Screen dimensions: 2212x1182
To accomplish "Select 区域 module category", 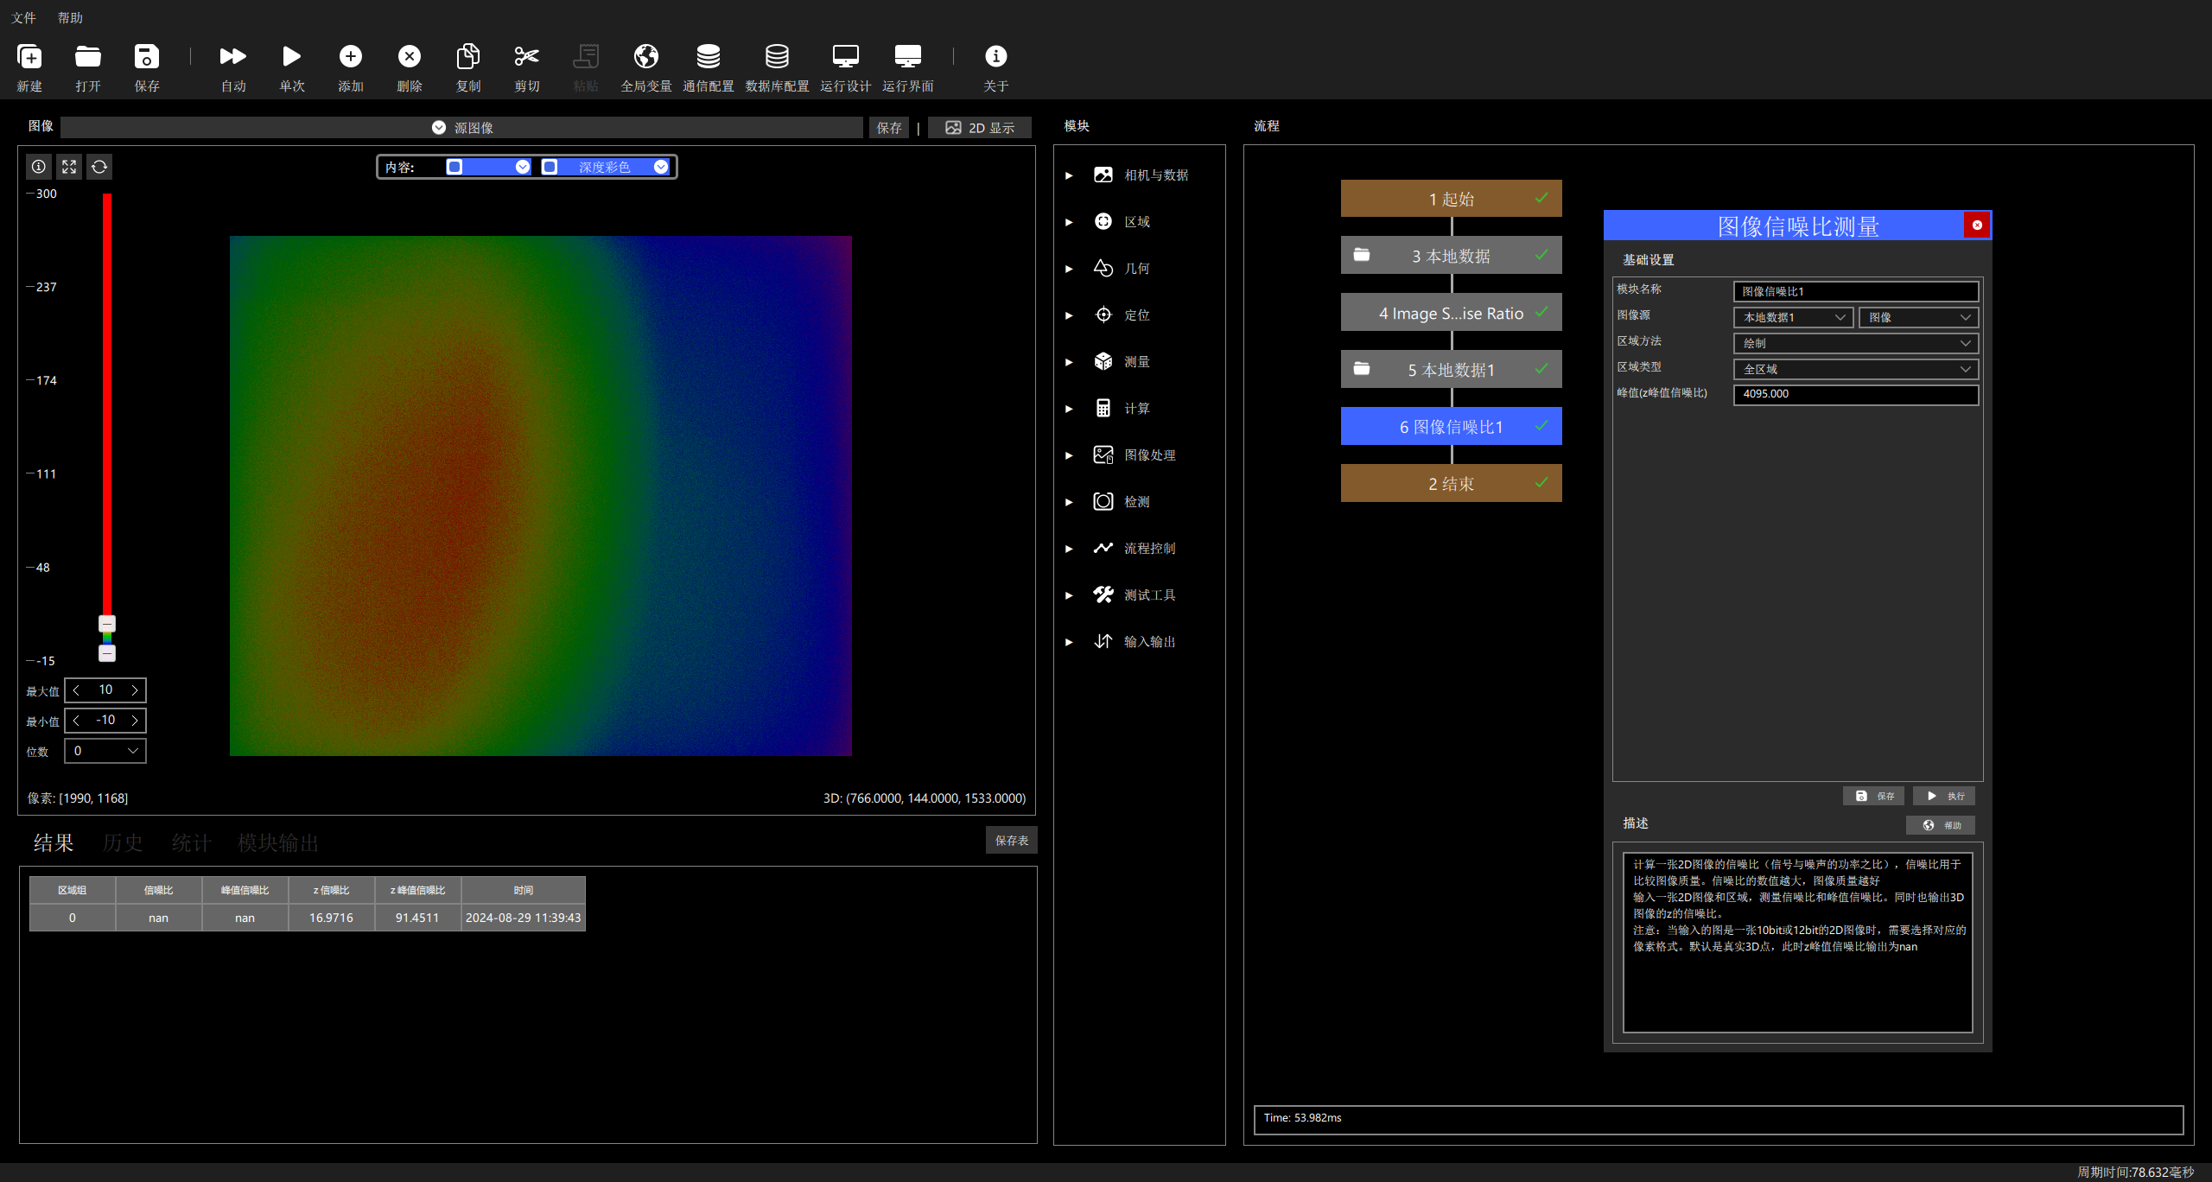I will point(1137,222).
